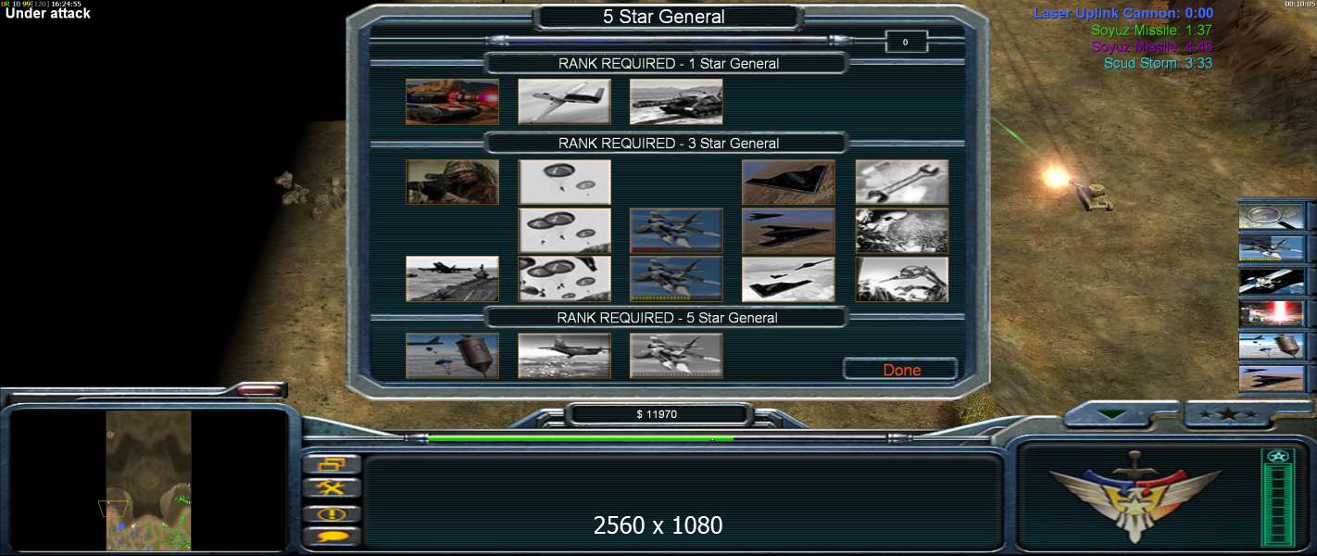The width and height of the screenshot is (1317, 556).
Task: Click the green progress bar above command panel
Action: pos(581,438)
